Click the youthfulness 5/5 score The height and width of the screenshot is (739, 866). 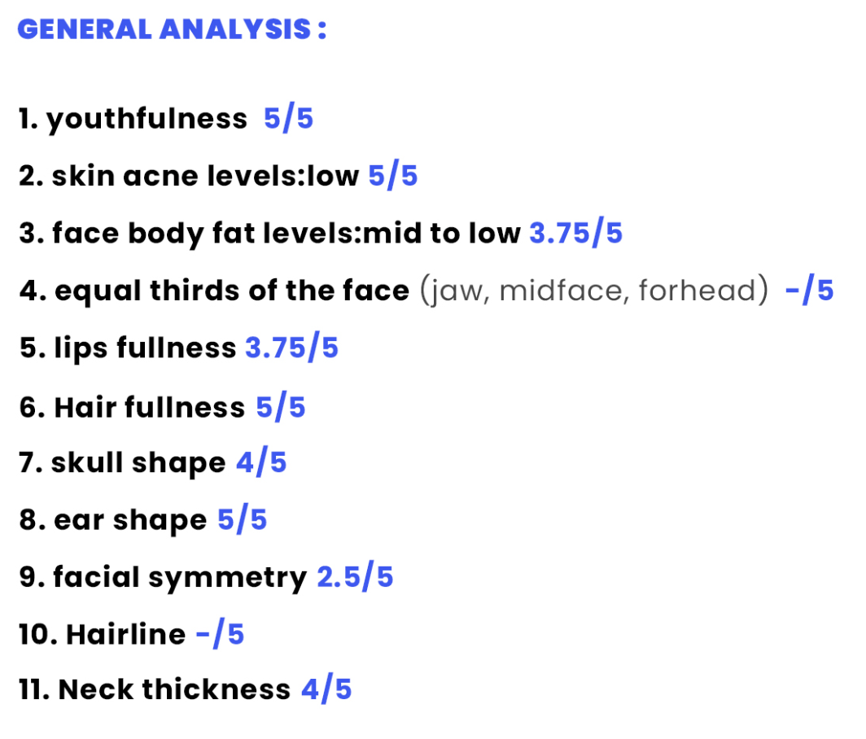pyautogui.click(x=288, y=119)
